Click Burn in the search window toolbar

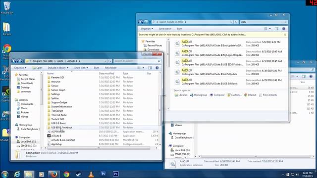[179, 29]
